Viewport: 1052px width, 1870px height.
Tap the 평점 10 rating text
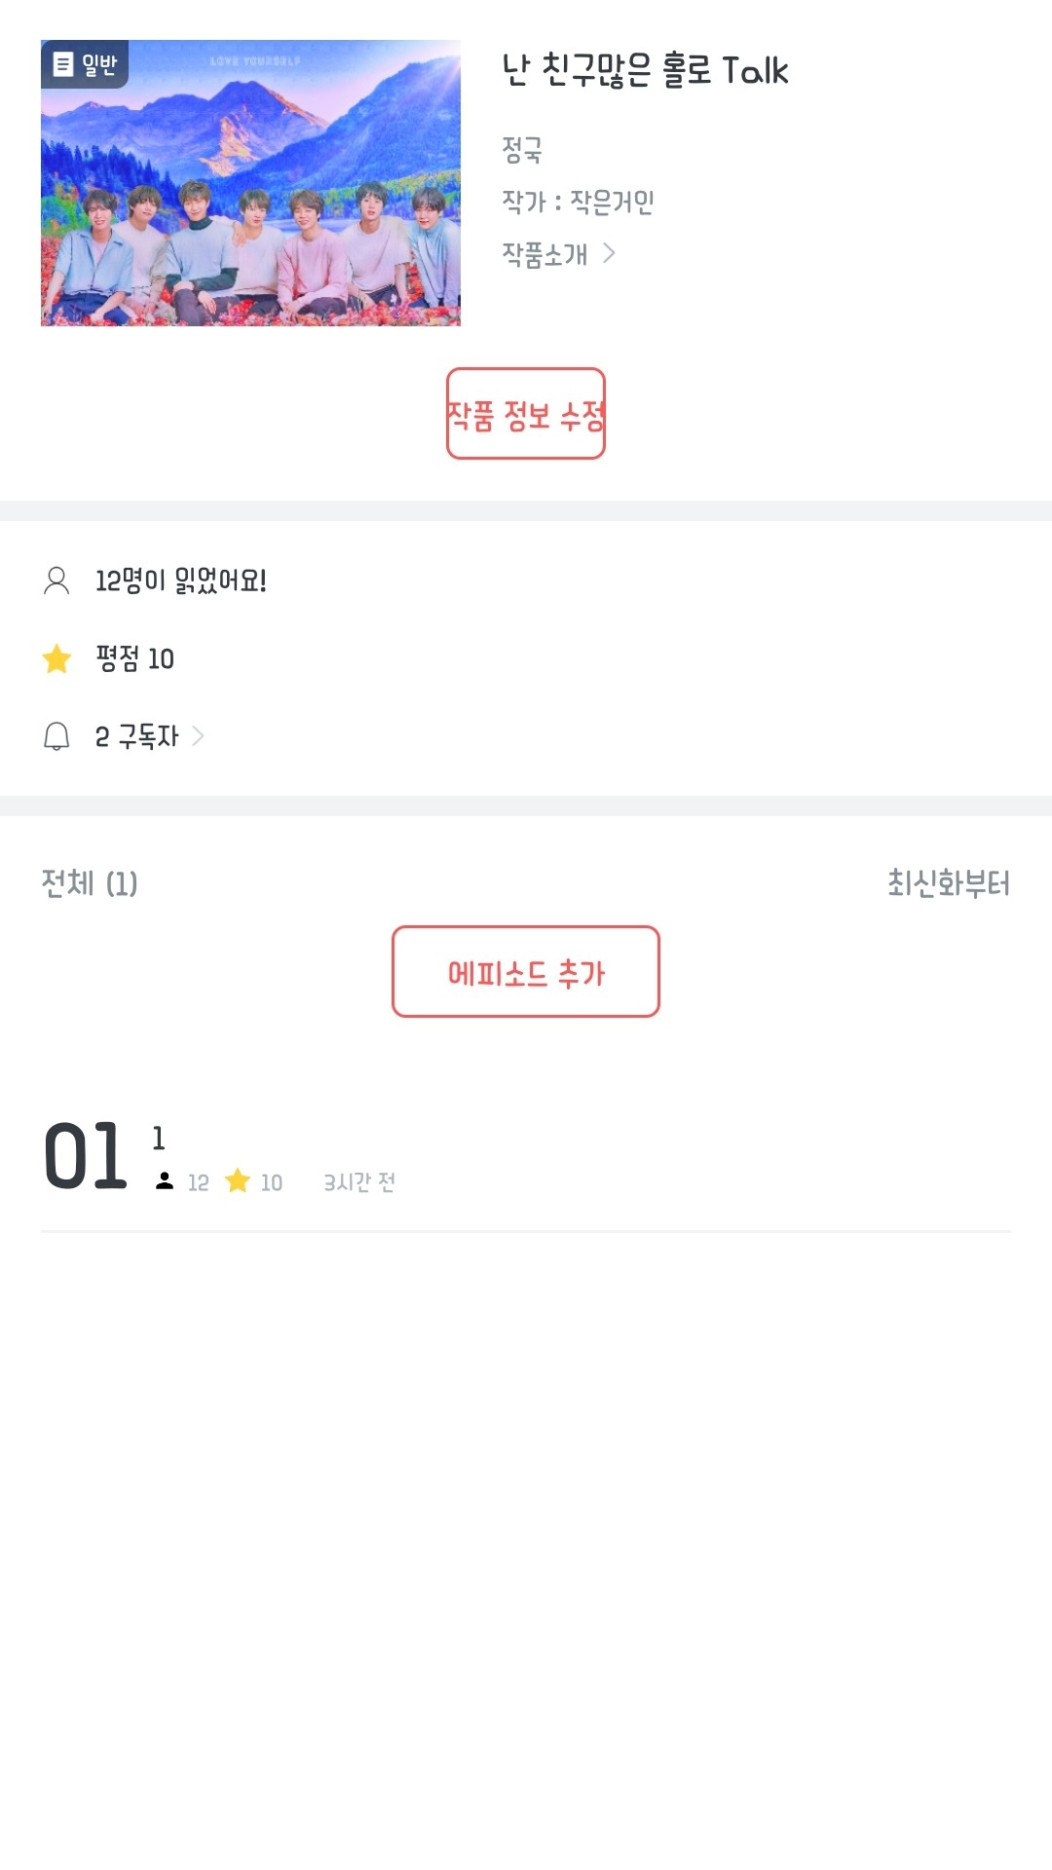click(x=135, y=659)
